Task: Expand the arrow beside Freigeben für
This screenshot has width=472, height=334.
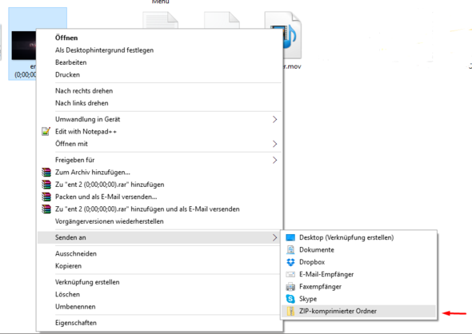Action: (x=274, y=160)
